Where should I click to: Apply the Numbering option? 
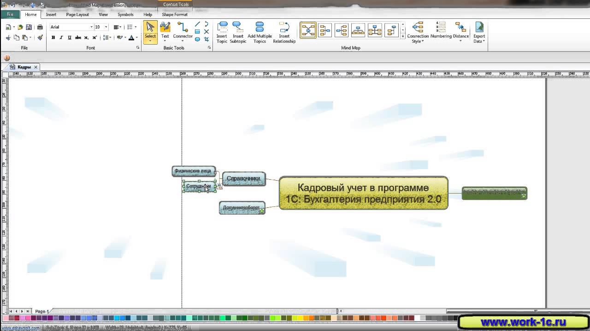point(441,31)
